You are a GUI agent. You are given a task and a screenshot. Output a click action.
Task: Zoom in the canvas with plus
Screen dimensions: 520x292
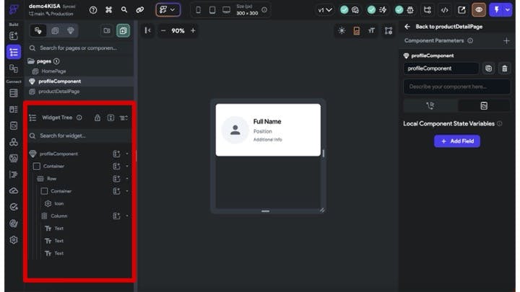(193, 30)
